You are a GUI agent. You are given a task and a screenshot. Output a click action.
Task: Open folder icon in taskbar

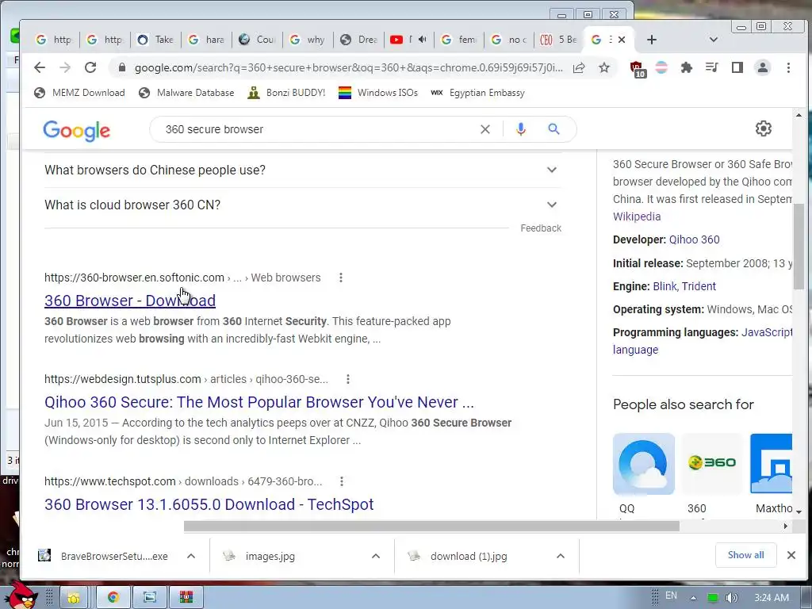pos(74,598)
